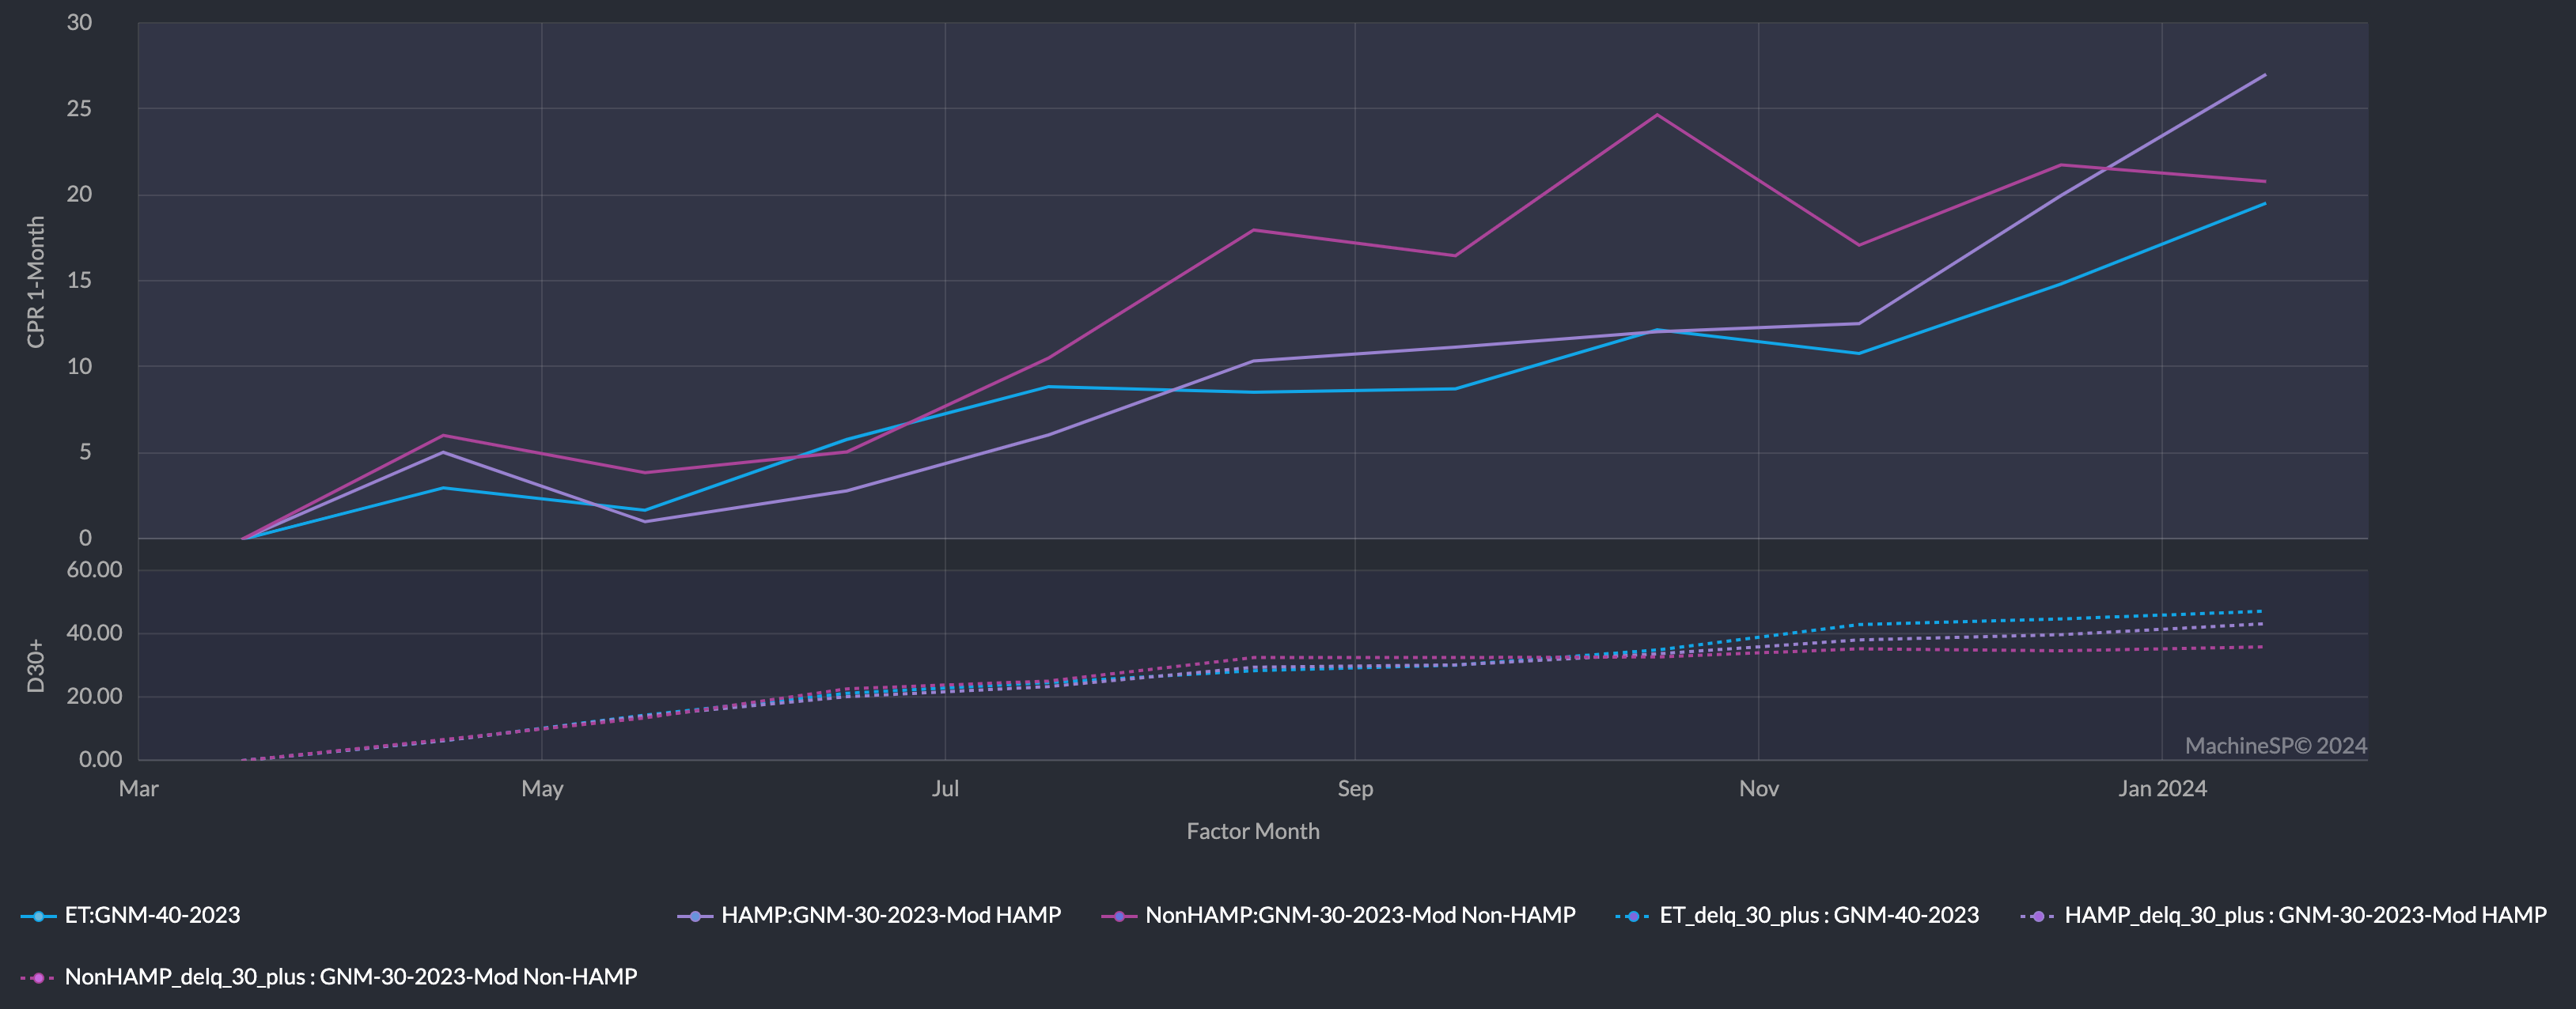Click the Factor Month axis title
This screenshot has height=1009, width=2576.
click(x=1253, y=831)
